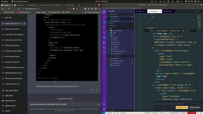Click Log out in ChatGPT sidebar
Screen dimensions: 203x114
[8, 111]
